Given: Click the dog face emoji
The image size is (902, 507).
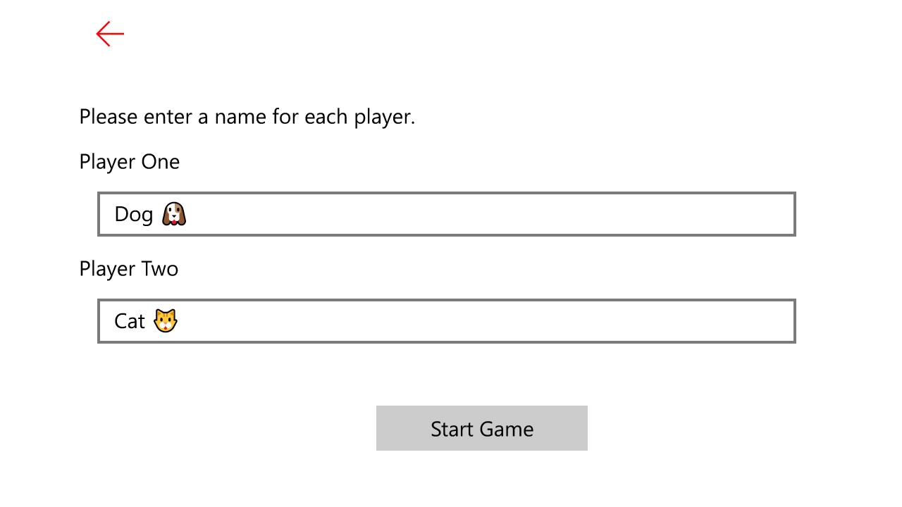Looking at the screenshot, I should 174,214.
